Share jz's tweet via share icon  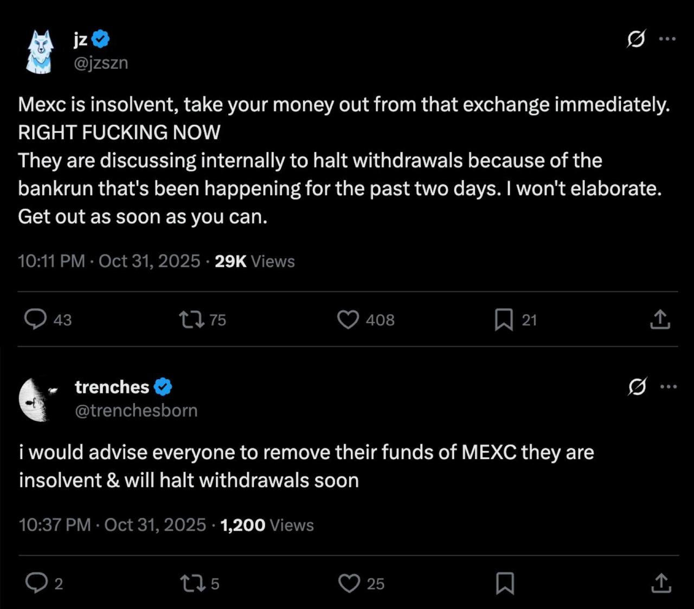[660, 319]
